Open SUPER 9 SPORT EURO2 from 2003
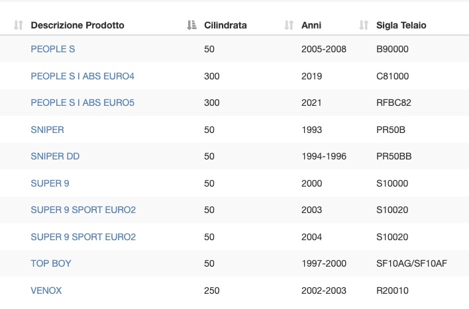This screenshot has height=309, width=469. (83, 210)
